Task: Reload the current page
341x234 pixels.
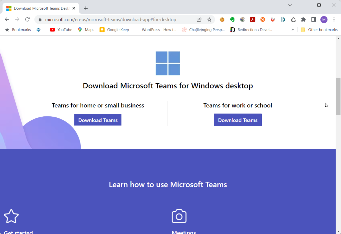Action: 27,20
